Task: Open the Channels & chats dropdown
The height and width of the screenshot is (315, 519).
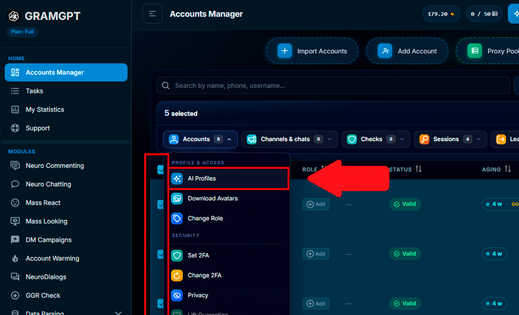Action: 289,139
